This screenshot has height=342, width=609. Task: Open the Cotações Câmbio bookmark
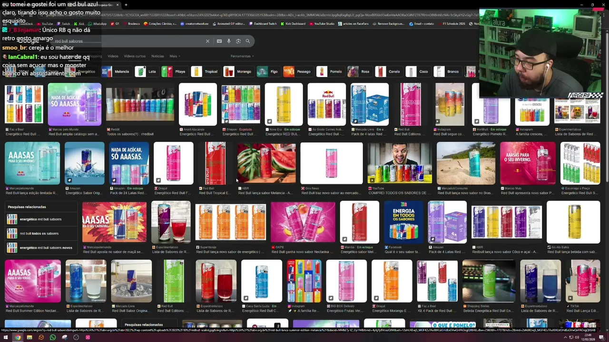(160, 24)
